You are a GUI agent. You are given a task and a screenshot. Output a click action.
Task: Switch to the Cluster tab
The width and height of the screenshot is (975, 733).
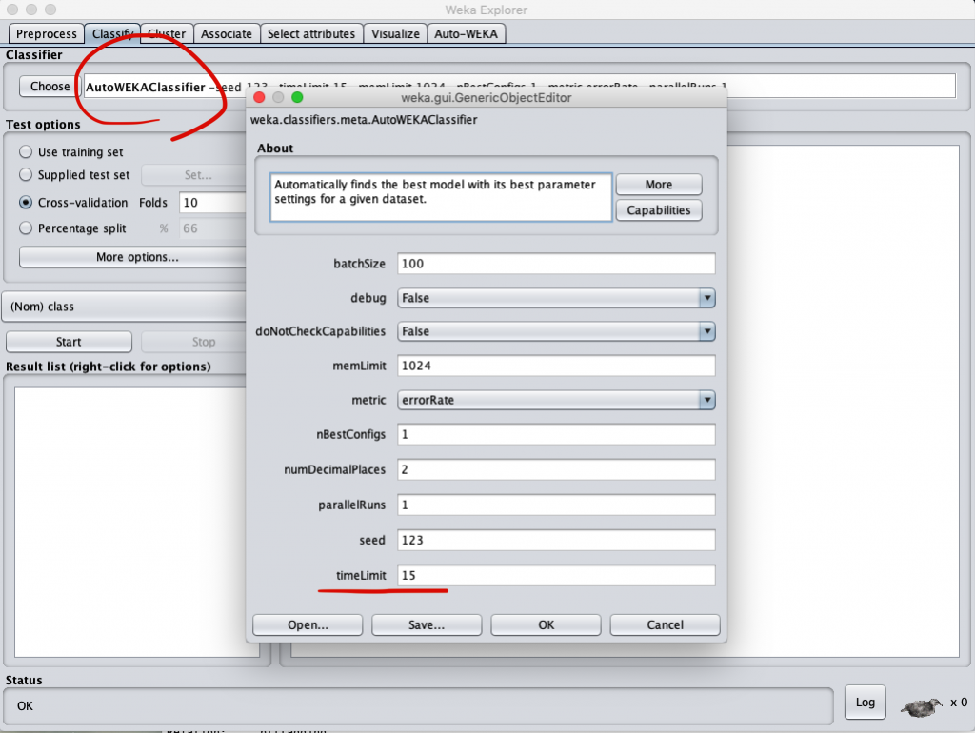[x=167, y=33]
